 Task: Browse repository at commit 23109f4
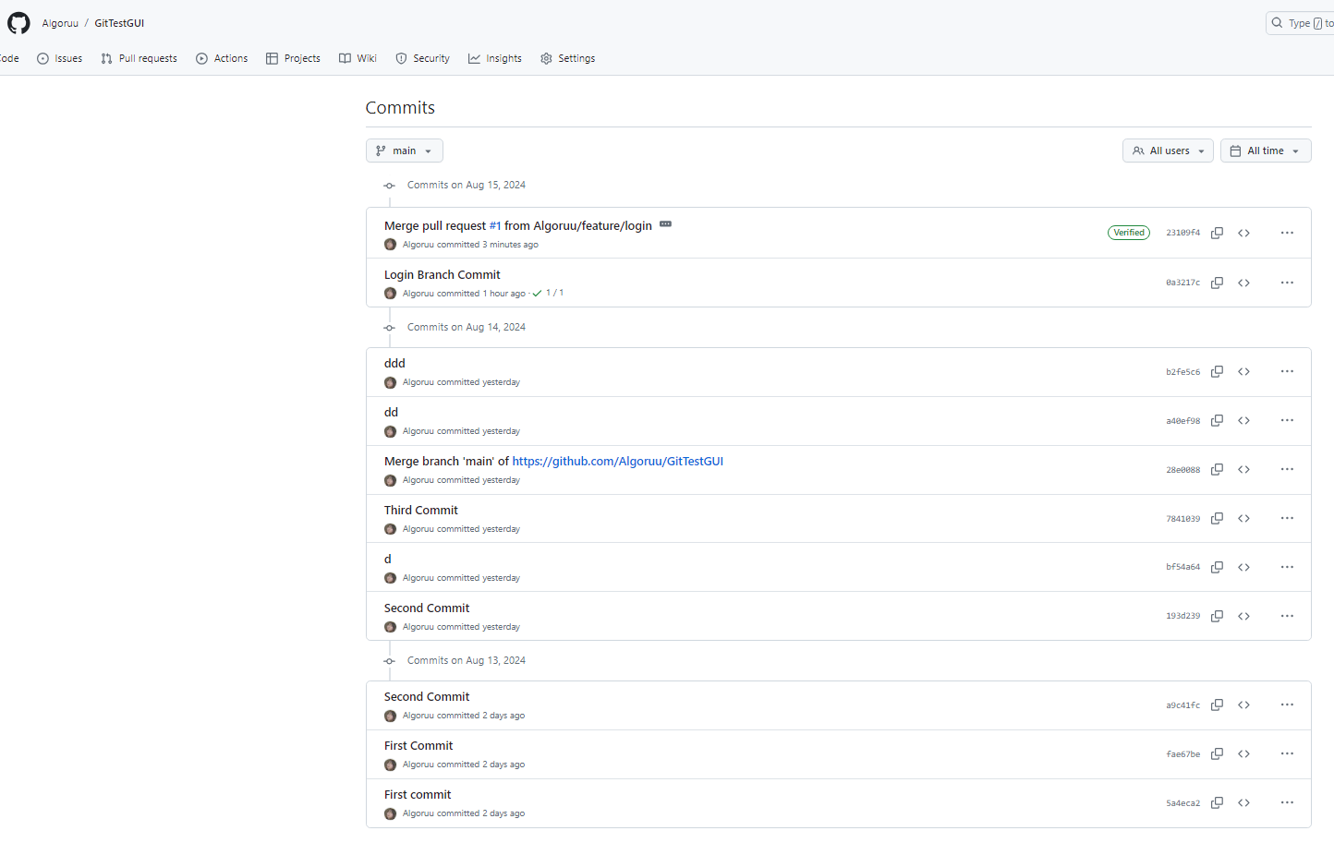[1243, 233]
